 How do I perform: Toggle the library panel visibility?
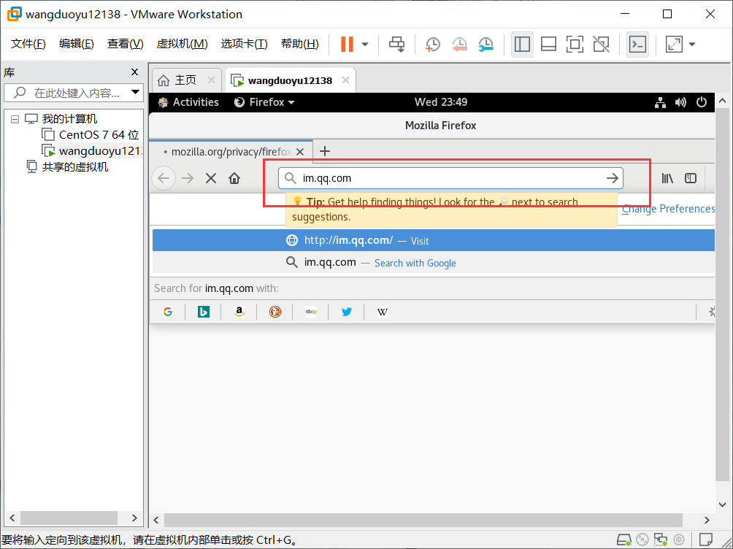coord(522,44)
